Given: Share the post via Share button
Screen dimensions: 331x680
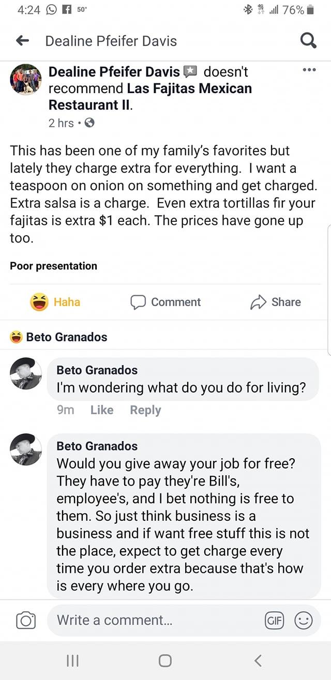Looking at the screenshot, I should tap(276, 302).
